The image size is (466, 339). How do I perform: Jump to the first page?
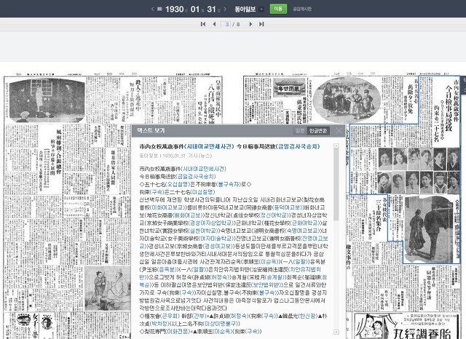[x=203, y=24]
